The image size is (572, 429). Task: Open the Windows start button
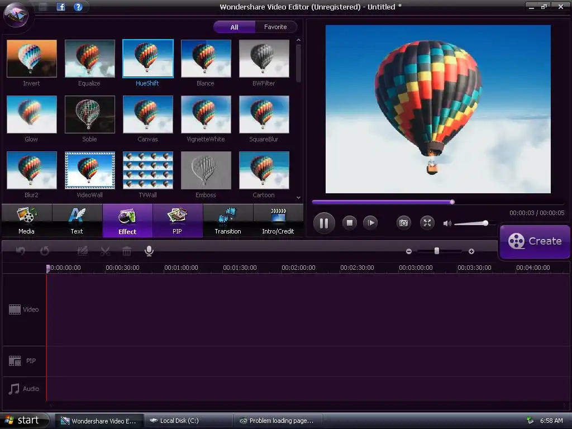point(24,421)
